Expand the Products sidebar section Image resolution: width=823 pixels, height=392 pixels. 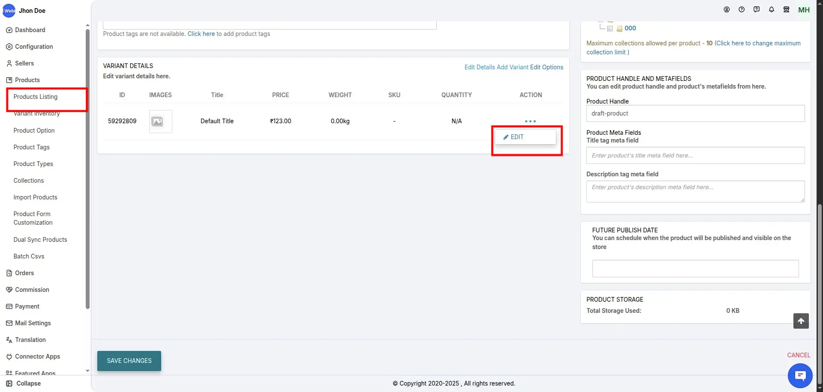tap(27, 80)
